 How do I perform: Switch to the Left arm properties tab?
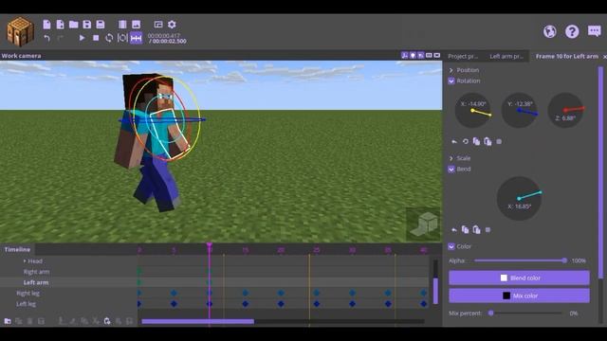point(506,56)
